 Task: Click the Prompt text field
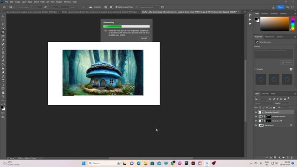coord(274,54)
